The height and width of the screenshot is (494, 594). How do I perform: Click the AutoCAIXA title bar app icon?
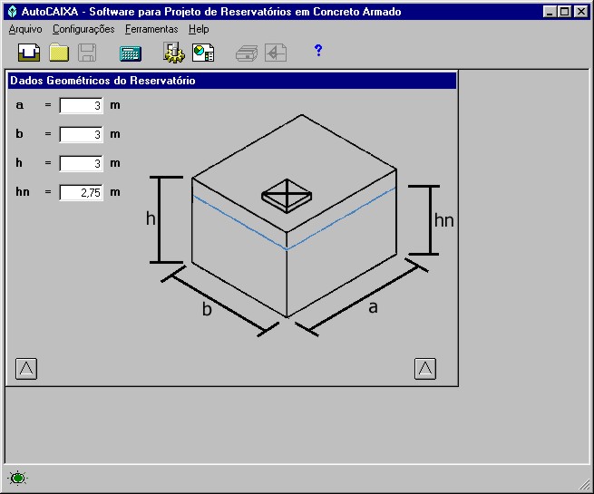13,12
